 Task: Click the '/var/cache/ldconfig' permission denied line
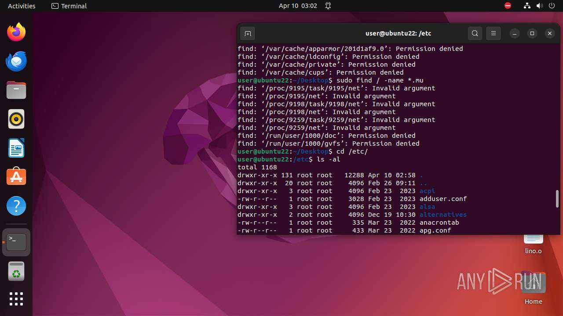329,57
